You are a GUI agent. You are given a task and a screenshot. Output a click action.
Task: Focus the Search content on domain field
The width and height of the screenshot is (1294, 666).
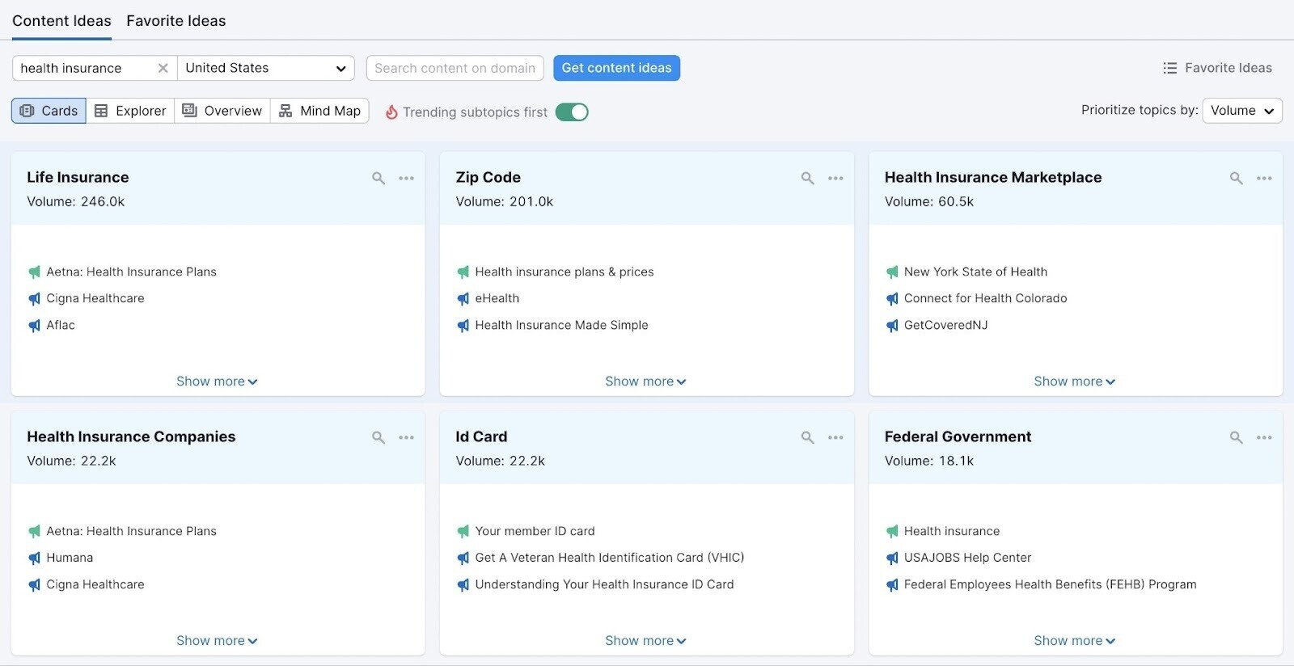tap(455, 68)
